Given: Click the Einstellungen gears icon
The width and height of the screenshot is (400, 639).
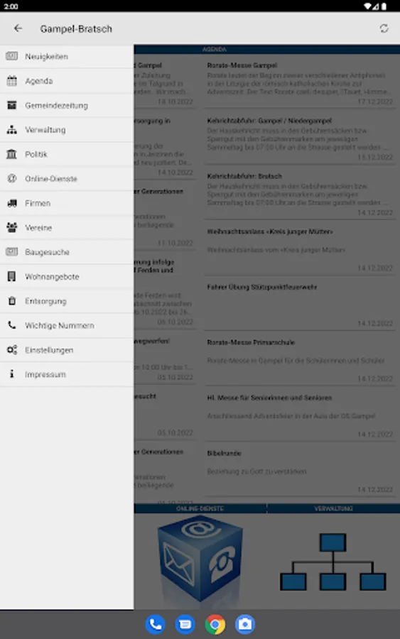Looking at the screenshot, I should [x=12, y=349].
